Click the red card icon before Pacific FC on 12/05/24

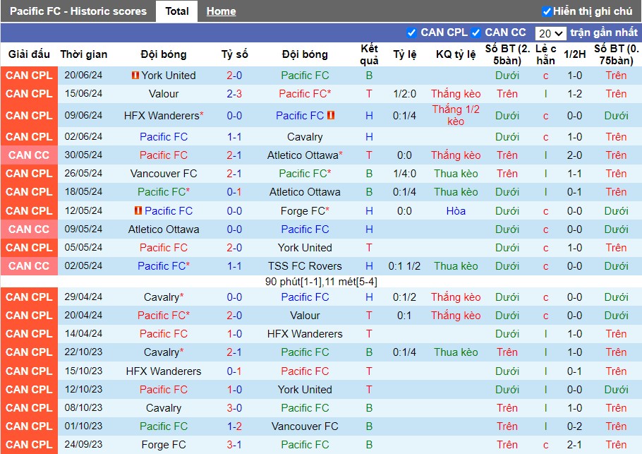click(x=138, y=210)
